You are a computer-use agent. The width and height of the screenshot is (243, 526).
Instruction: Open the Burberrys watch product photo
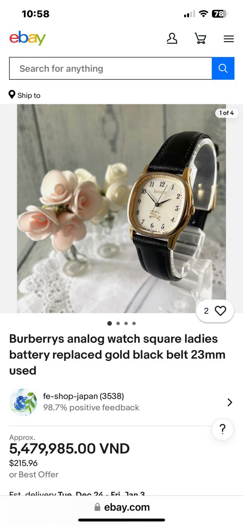pyautogui.click(x=121, y=208)
